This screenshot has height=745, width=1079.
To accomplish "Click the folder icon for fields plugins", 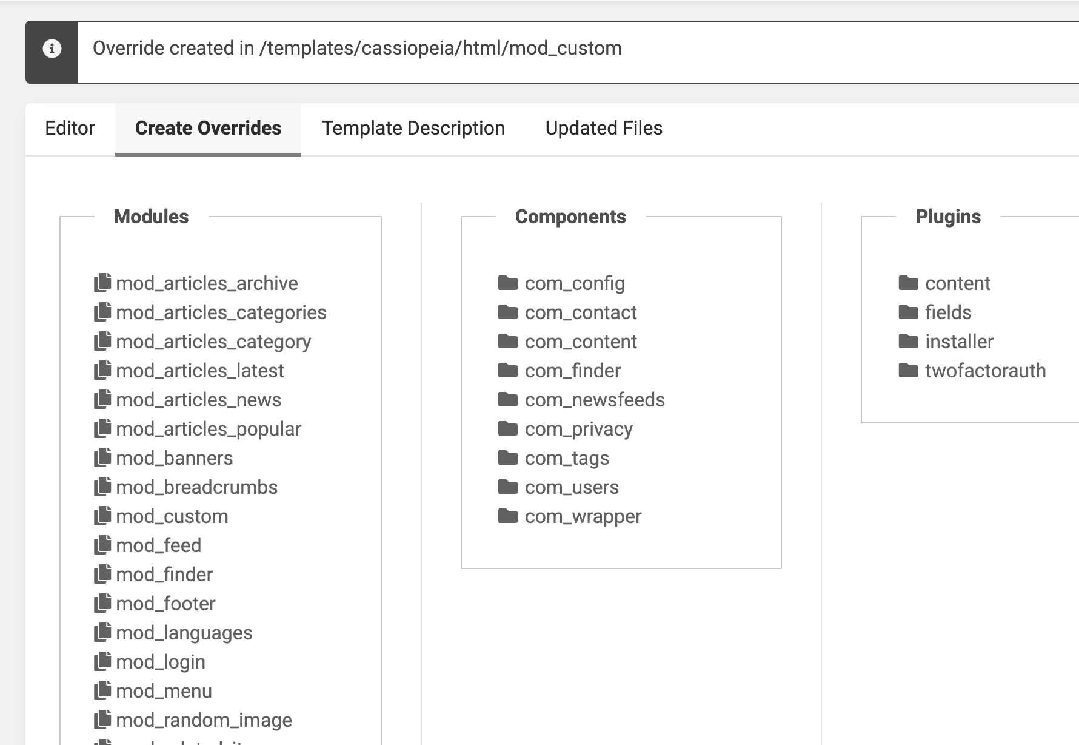I will [x=908, y=312].
